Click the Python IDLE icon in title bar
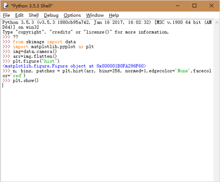Image resolution: width=220 pixels, height=182 pixels. (6, 6)
